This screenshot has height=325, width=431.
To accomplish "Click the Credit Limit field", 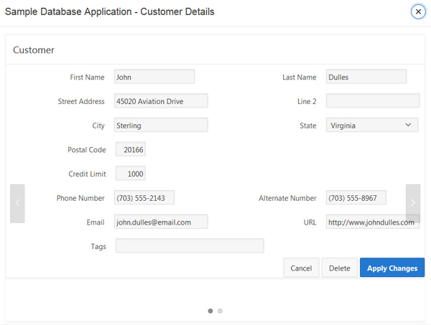I will (130, 174).
